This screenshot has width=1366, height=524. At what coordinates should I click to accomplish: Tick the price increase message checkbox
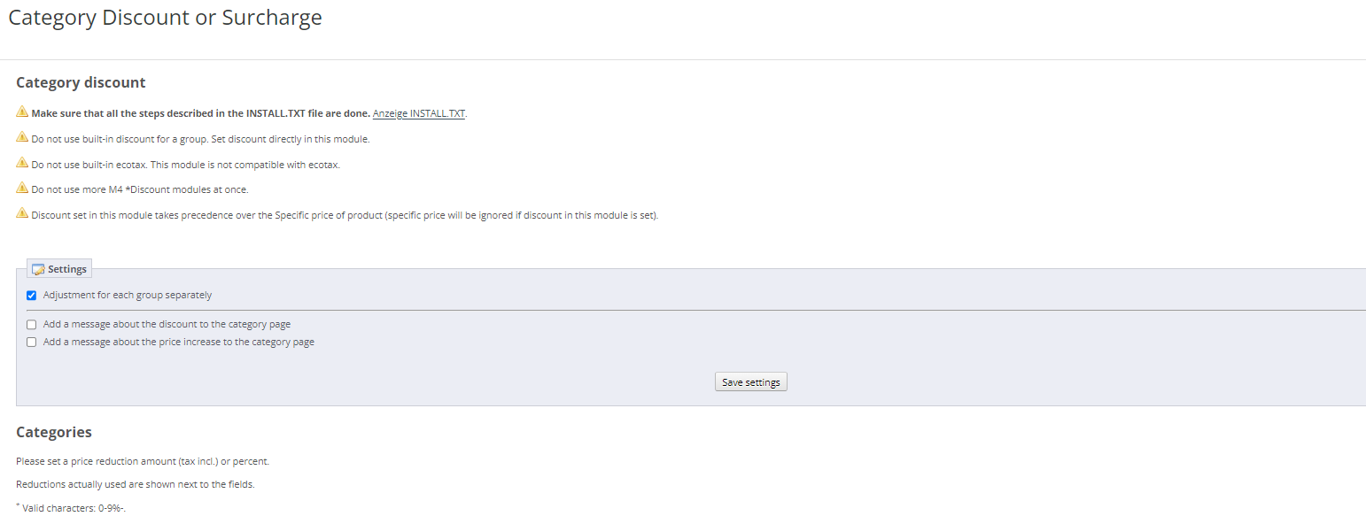[x=32, y=342]
